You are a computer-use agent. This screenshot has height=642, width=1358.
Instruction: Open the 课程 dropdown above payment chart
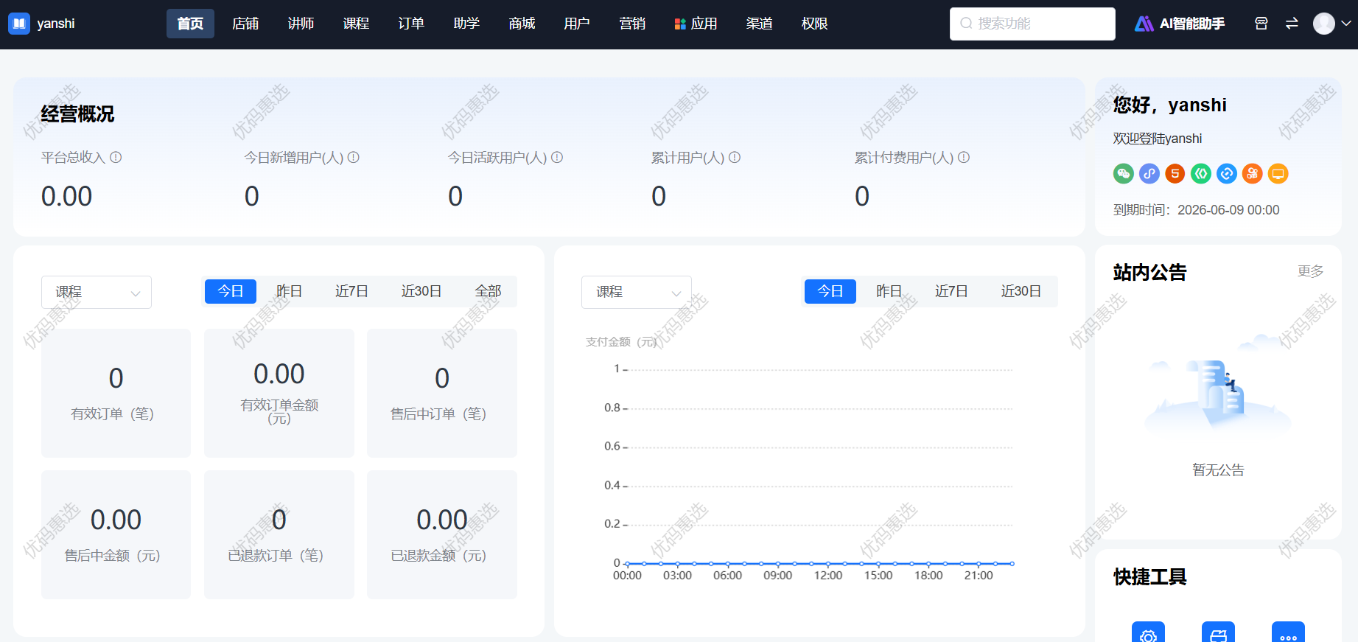(x=637, y=293)
